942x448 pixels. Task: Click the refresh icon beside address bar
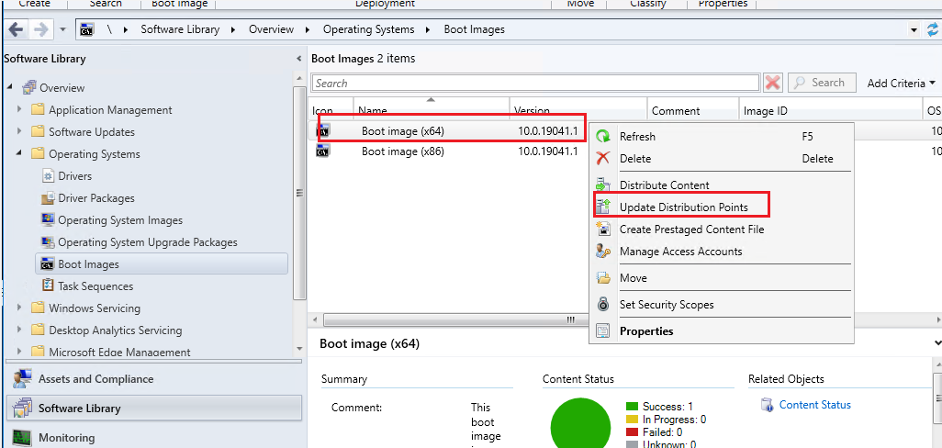pyautogui.click(x=933, y=29)
